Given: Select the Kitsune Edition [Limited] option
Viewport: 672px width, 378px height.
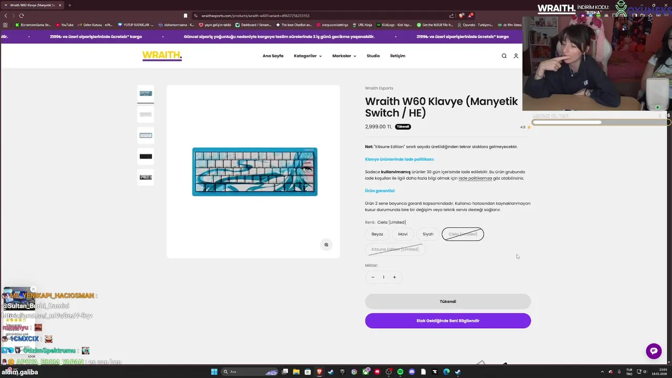Looking at the screenshot, I should click(395, 249).
